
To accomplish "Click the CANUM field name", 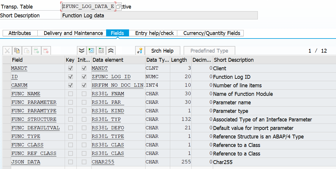I will click(x=19, y=85).
